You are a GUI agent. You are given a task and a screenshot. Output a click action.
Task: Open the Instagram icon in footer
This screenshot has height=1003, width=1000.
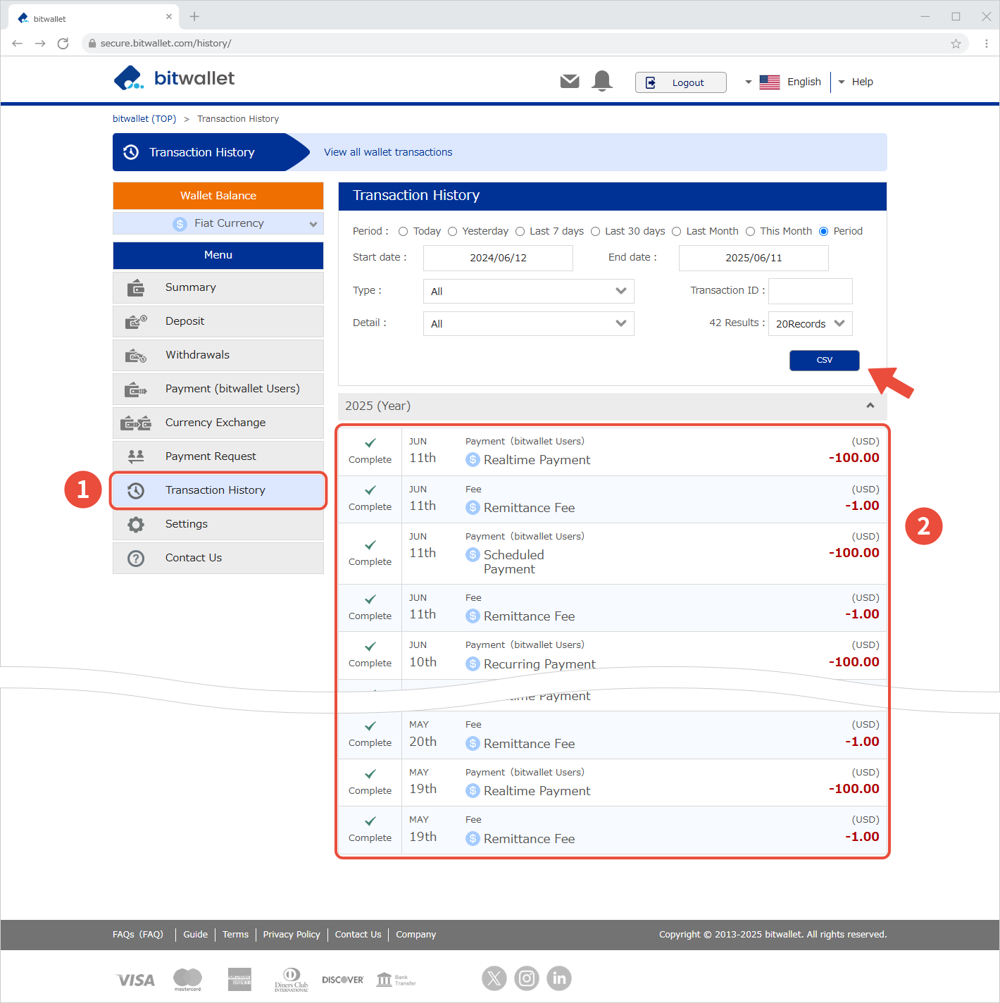[527, 978]
